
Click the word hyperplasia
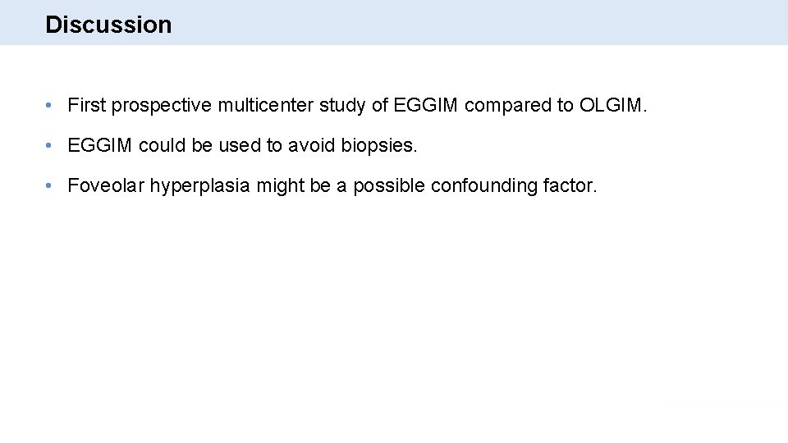[x=200, y=186]
